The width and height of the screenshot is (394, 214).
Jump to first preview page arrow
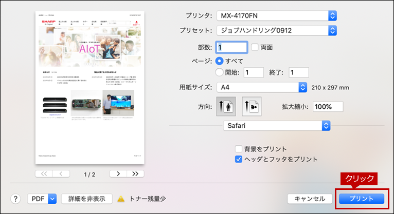click(44, 173)
